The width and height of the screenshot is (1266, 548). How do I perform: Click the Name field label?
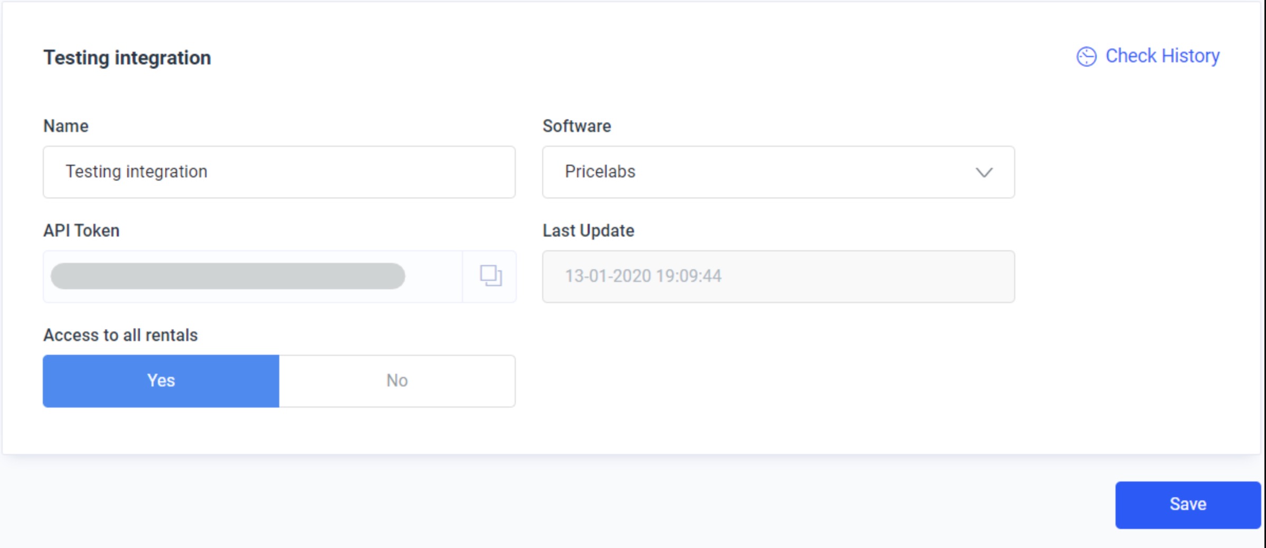coord(66,126)
